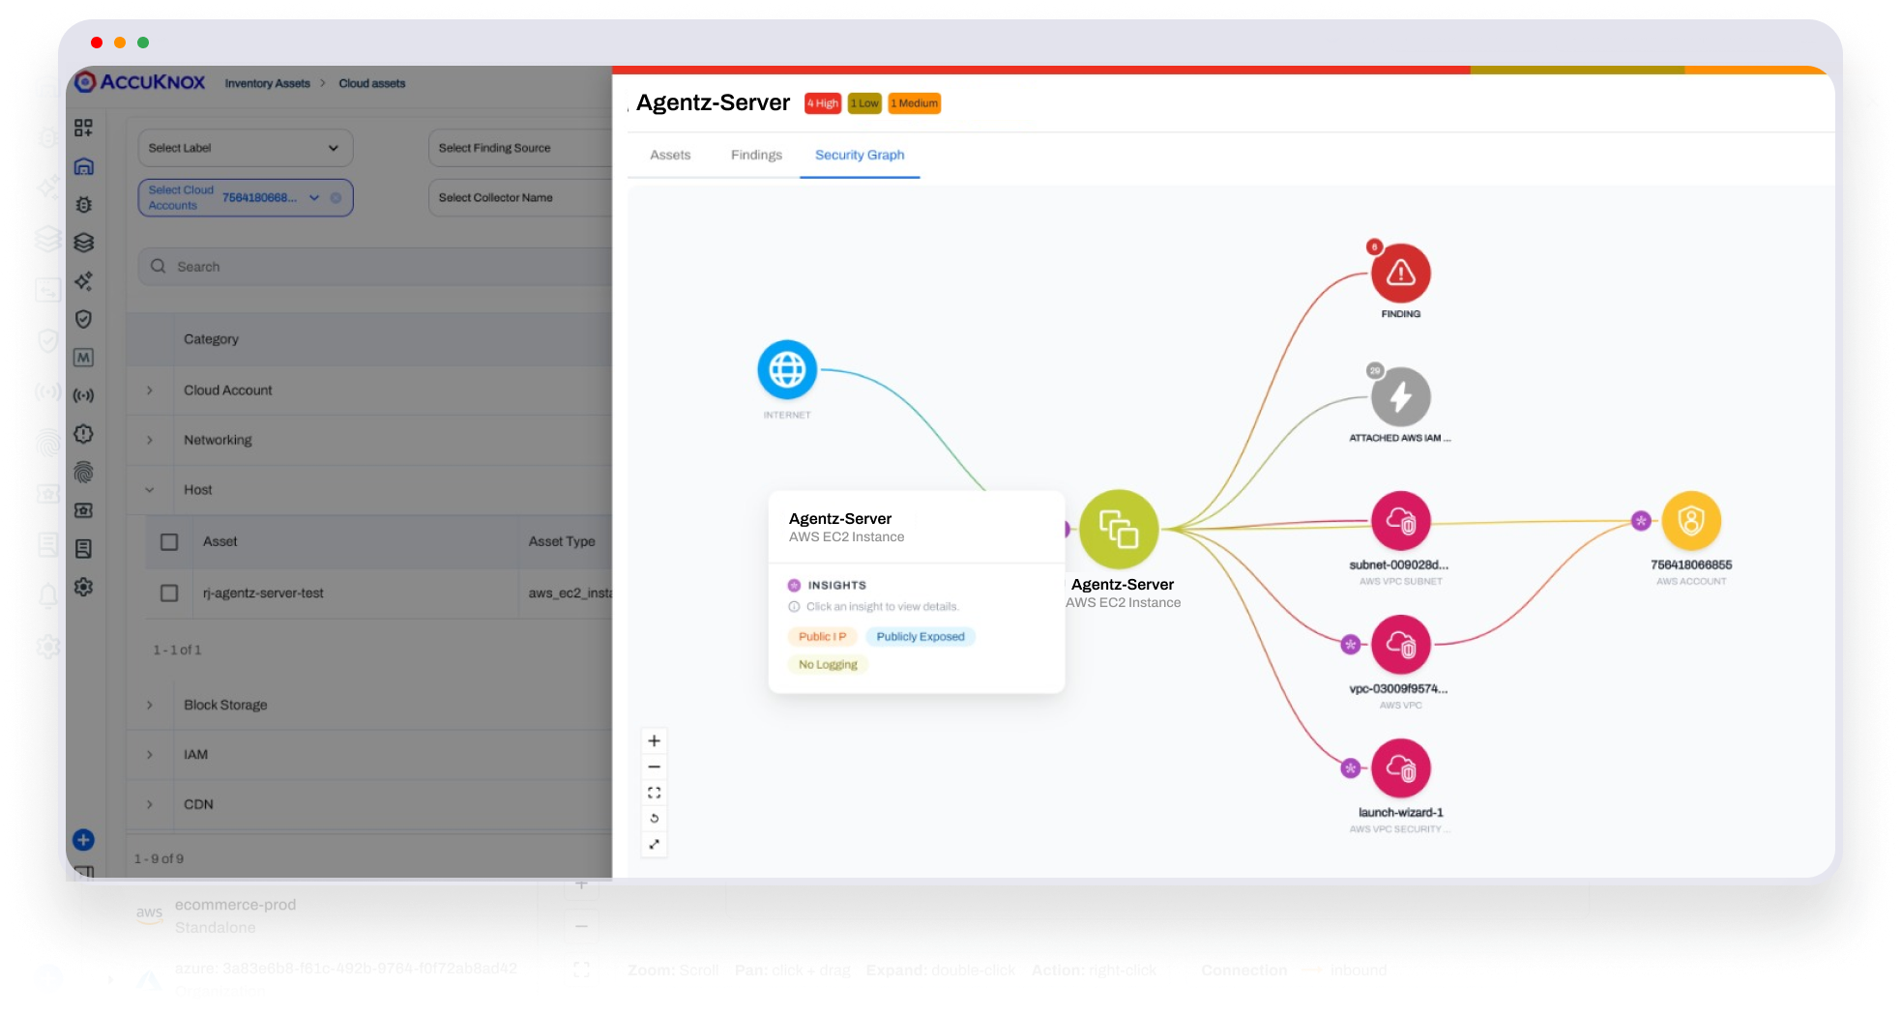Click the shield check icon in sidebar
The height and width of the screenshot is (1013, 1901).
pos(84,319)
